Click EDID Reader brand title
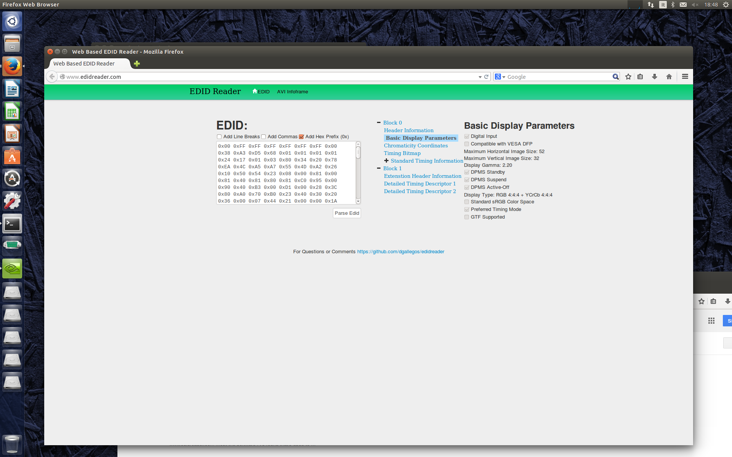Image resolution: width=732 pixels, height=457 pixels. click(x=215, y=91)
